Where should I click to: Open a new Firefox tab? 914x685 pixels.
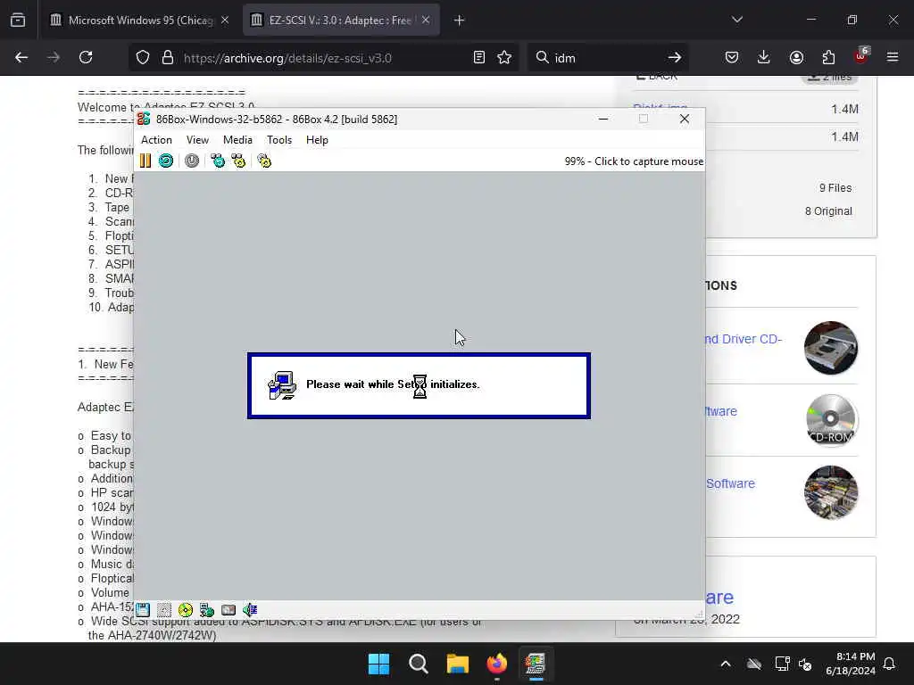pos(460,21)
